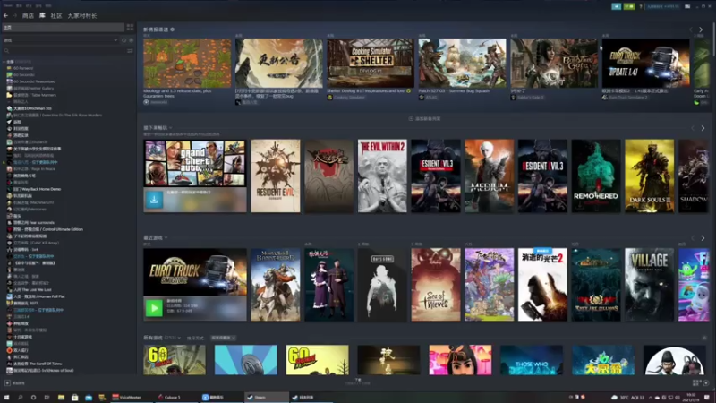The height and width of the screenshot is (403, 716).
Task: Open the Dying Light 2 cover
Action: pos(542,285)
